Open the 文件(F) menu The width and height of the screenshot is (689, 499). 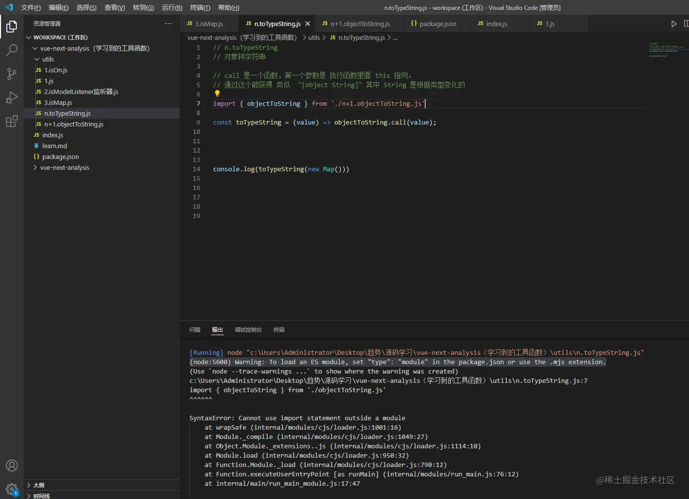coord(31,7)
